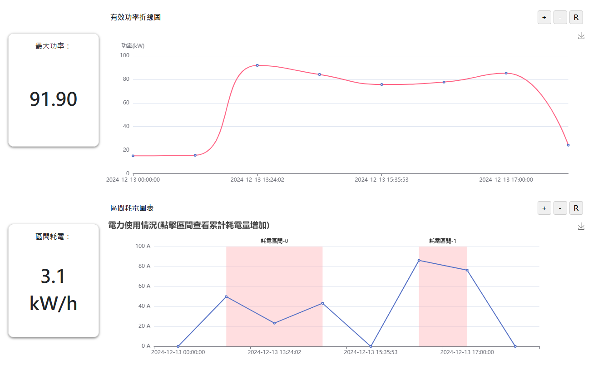Click the download icon for the interval consumption chart
Screen dimensions: 598x385
point(581,226)
